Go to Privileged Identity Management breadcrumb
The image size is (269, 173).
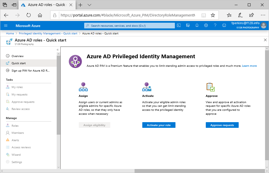[x=48, y=34]
